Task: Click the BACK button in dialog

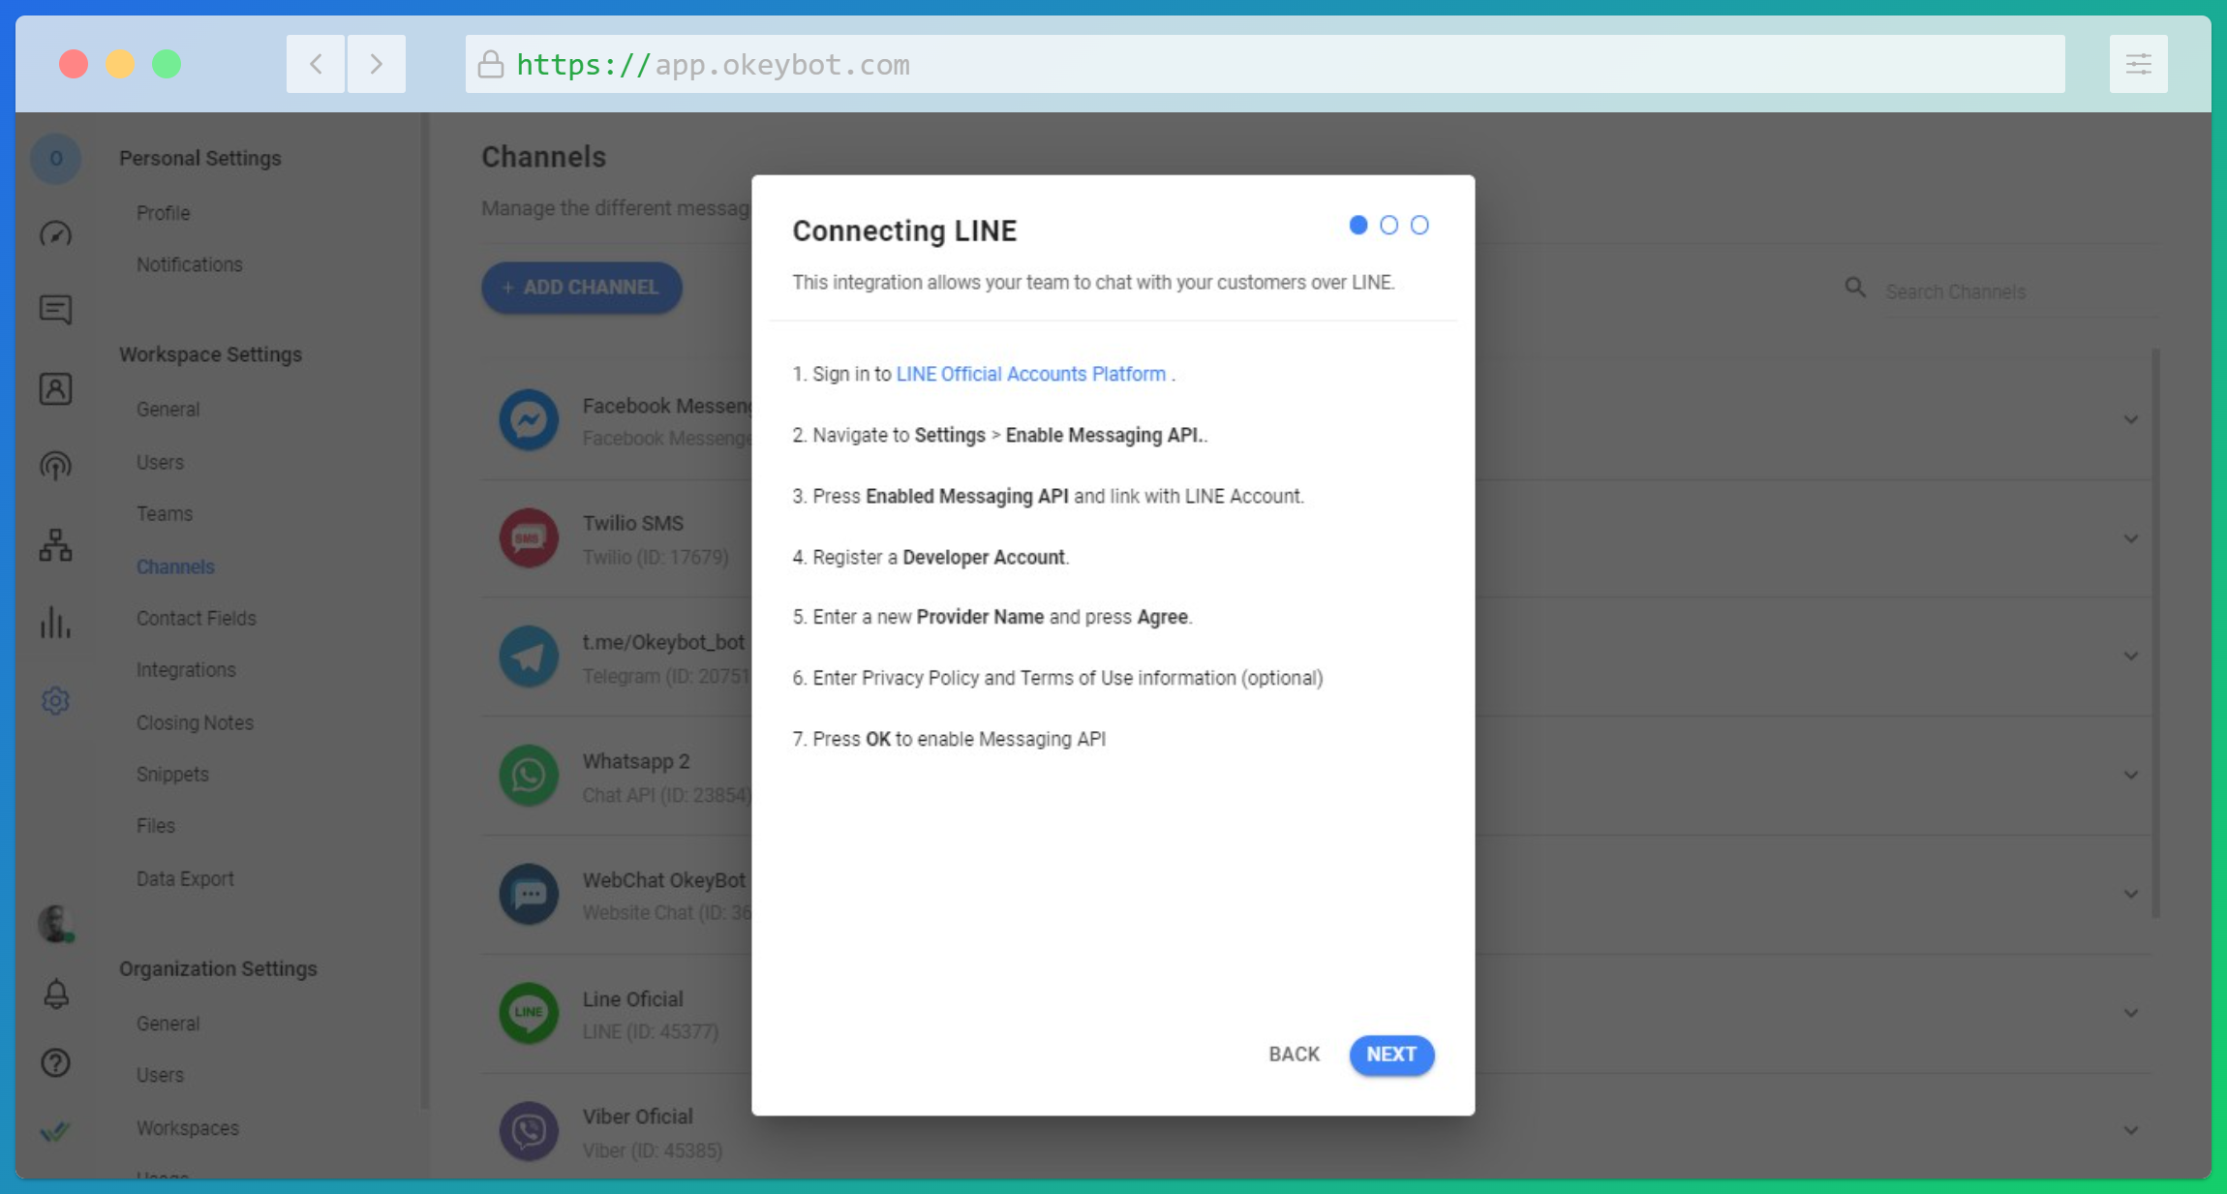Action: pos(1294,1055)
